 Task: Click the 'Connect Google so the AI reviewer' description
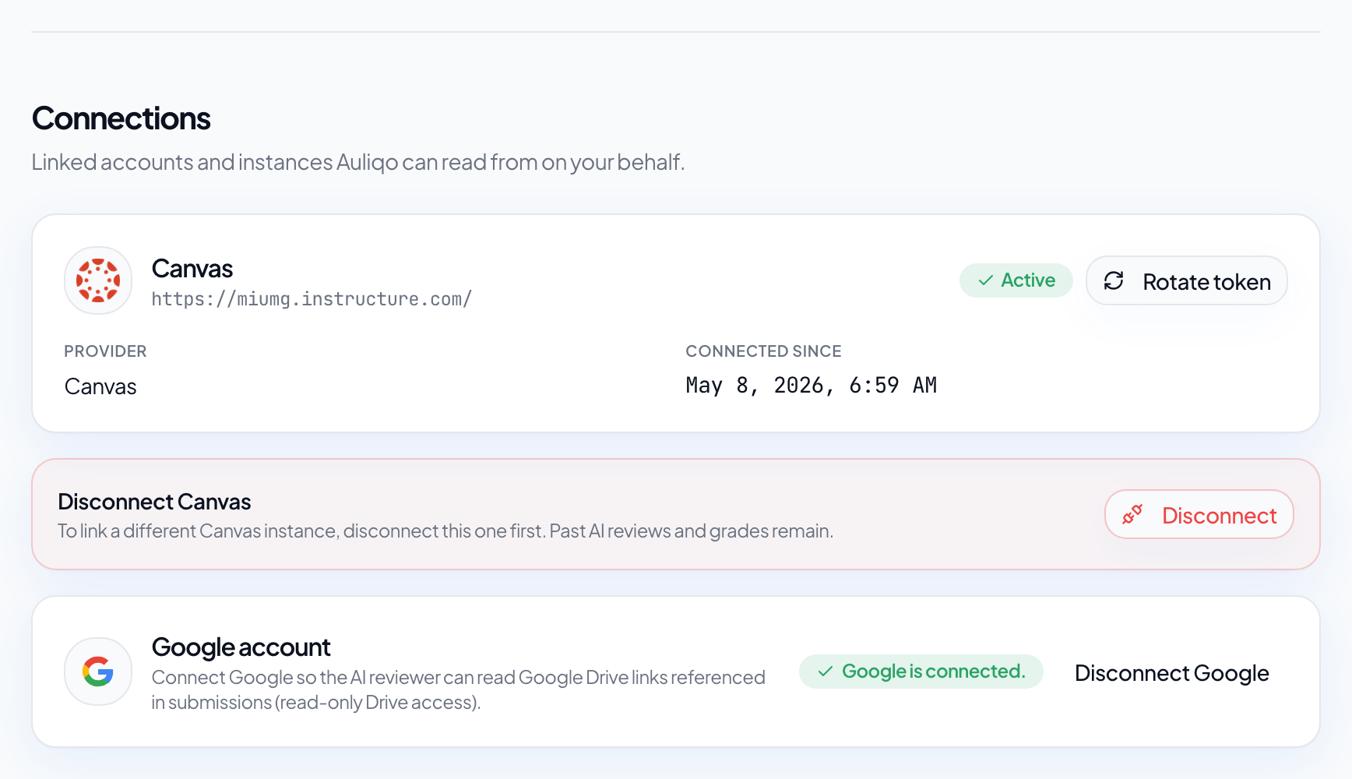coord(458,689)
